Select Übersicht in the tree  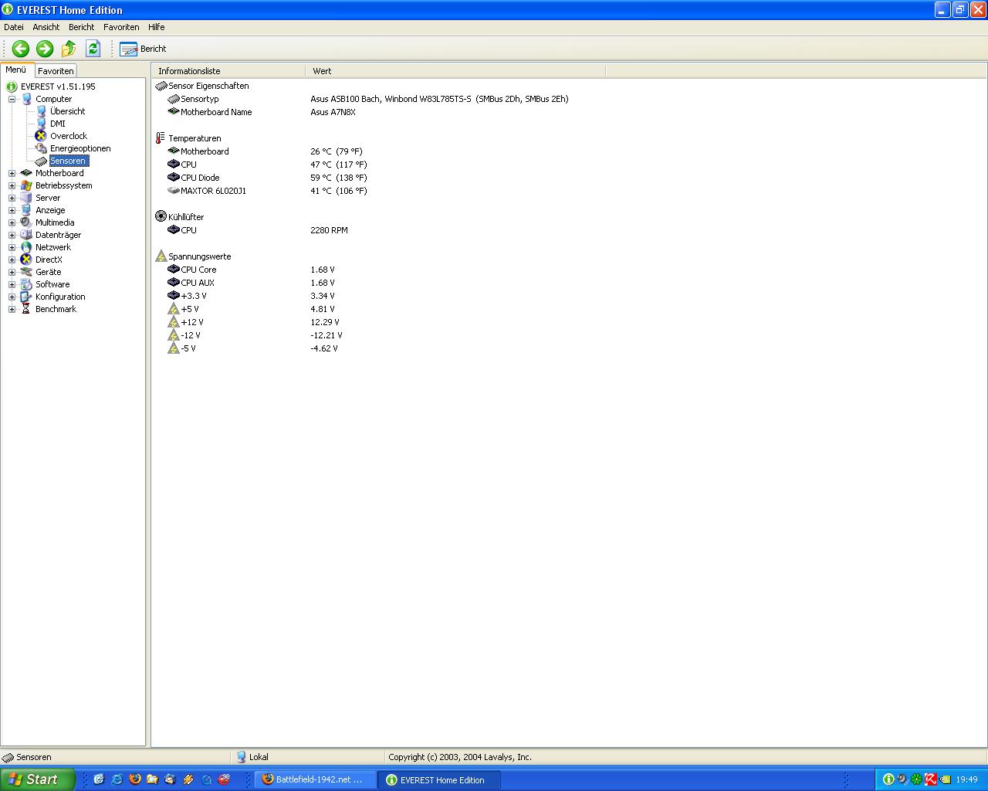(67, 111)
